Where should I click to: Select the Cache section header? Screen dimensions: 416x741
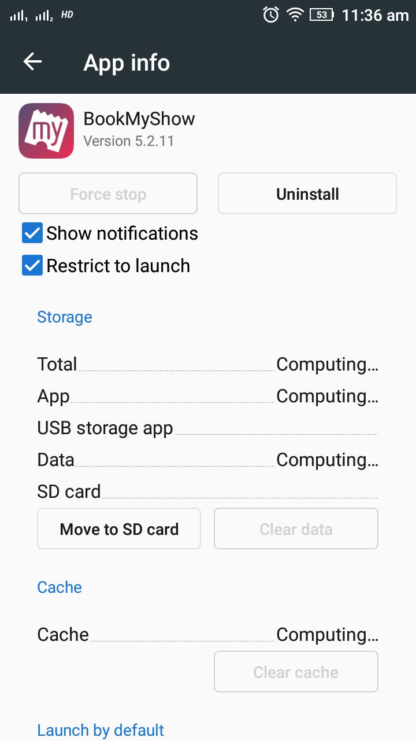60,587
